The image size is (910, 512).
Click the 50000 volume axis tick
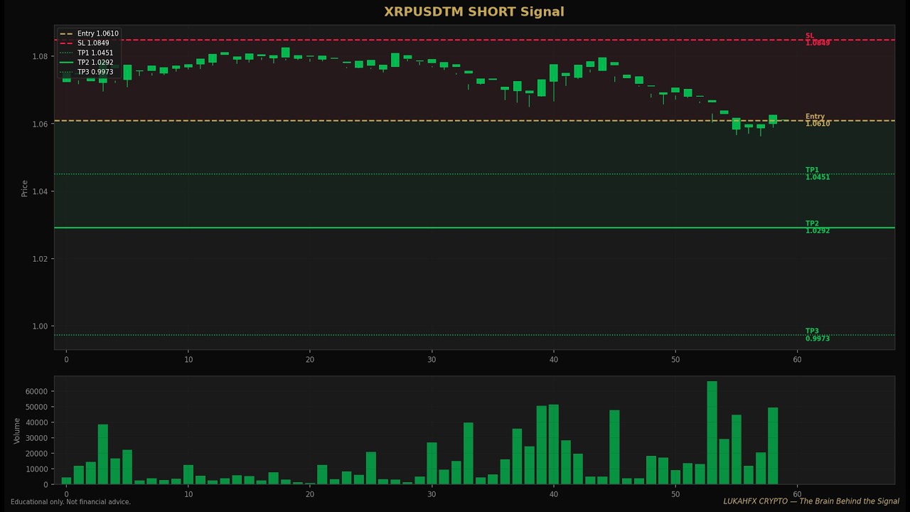coord(36,407)
